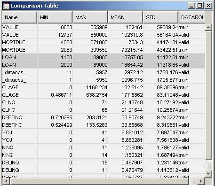The width and height of the screenshot is (215, 186).
Task: Sort by the MAX column header
Action: 90,17
